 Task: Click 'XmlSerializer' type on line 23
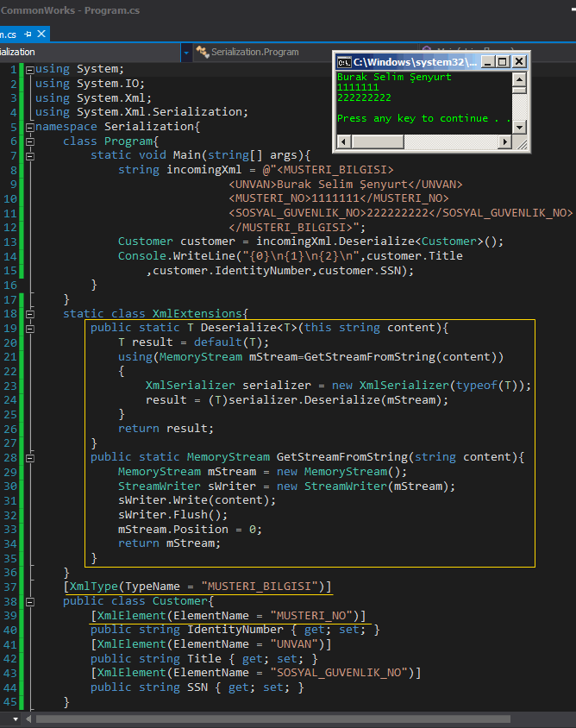(x=191, y=386)
